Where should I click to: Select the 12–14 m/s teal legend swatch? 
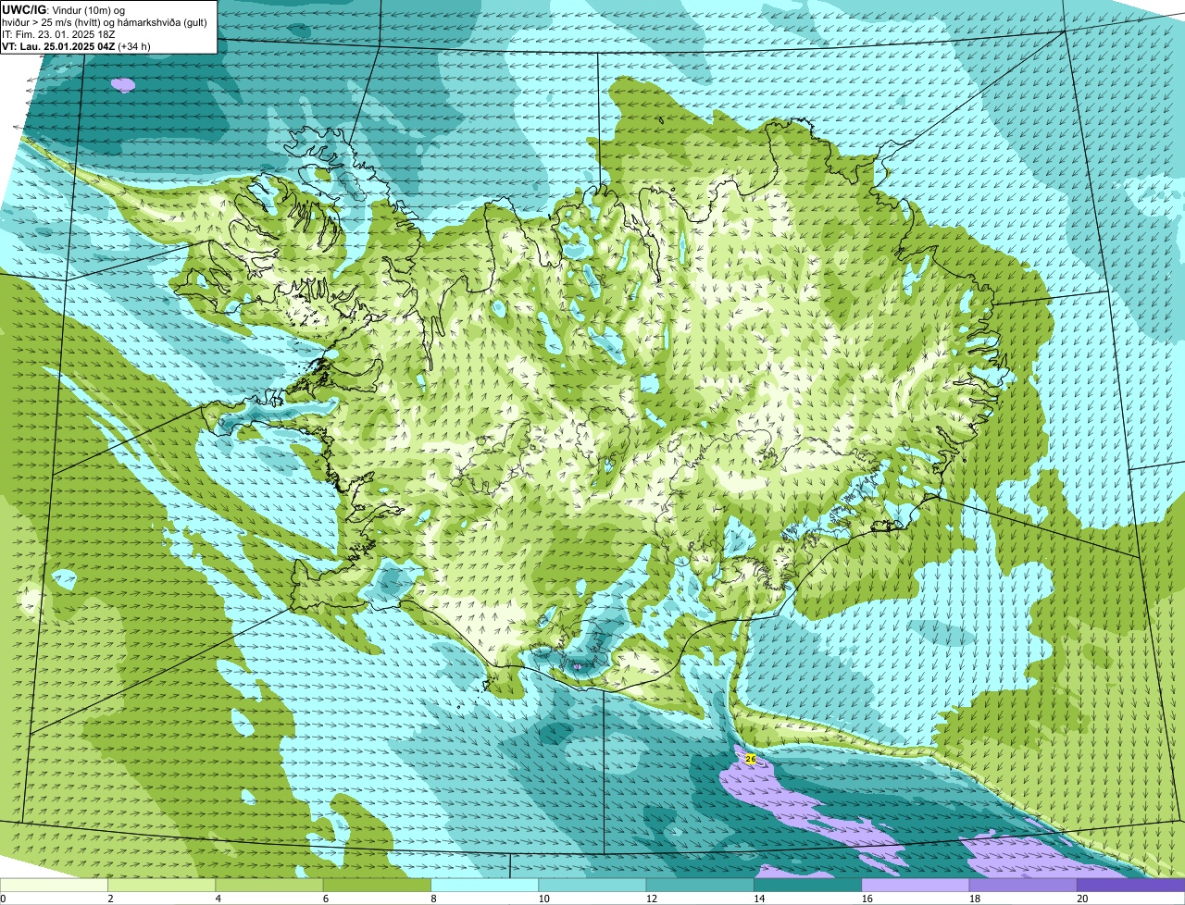(x=700, y=885)
